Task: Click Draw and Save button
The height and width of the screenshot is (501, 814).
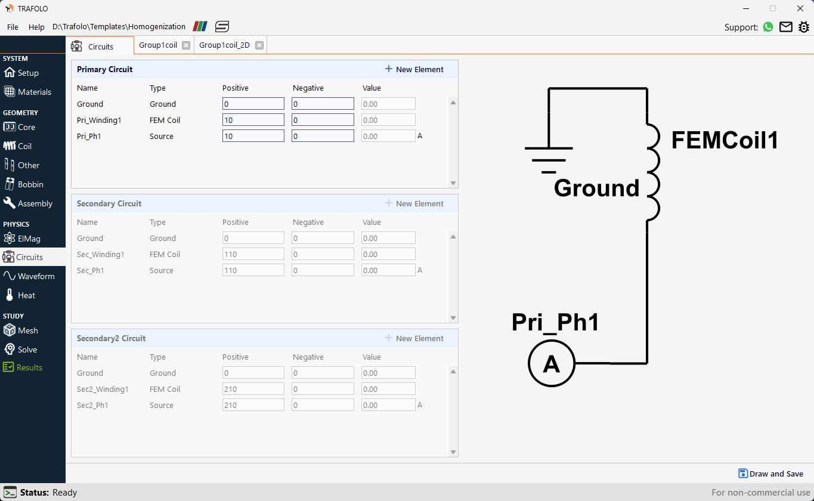Action: coord(770,474)
